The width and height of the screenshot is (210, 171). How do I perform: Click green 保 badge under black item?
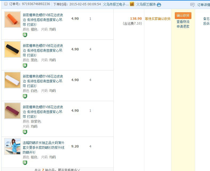(x=25, y=66)
